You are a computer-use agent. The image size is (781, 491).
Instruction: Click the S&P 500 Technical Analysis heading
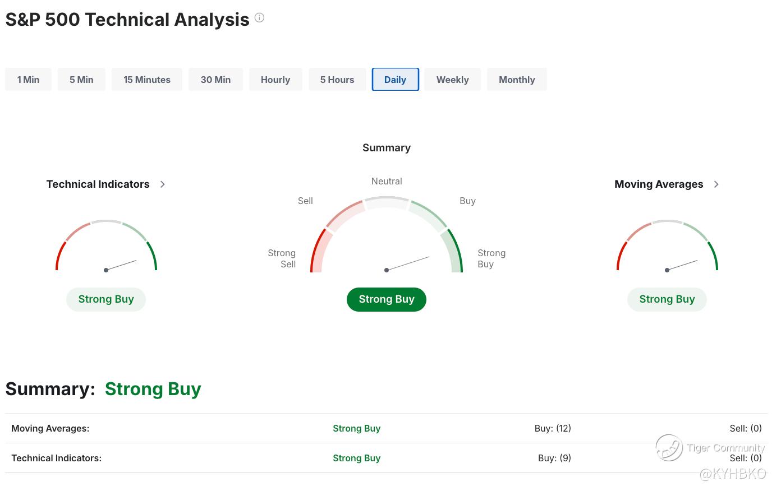tap(127, 20)
